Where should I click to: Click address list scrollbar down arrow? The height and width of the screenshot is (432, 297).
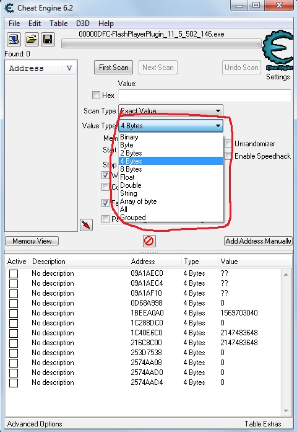pyautogui.click(x=286, y=411)
